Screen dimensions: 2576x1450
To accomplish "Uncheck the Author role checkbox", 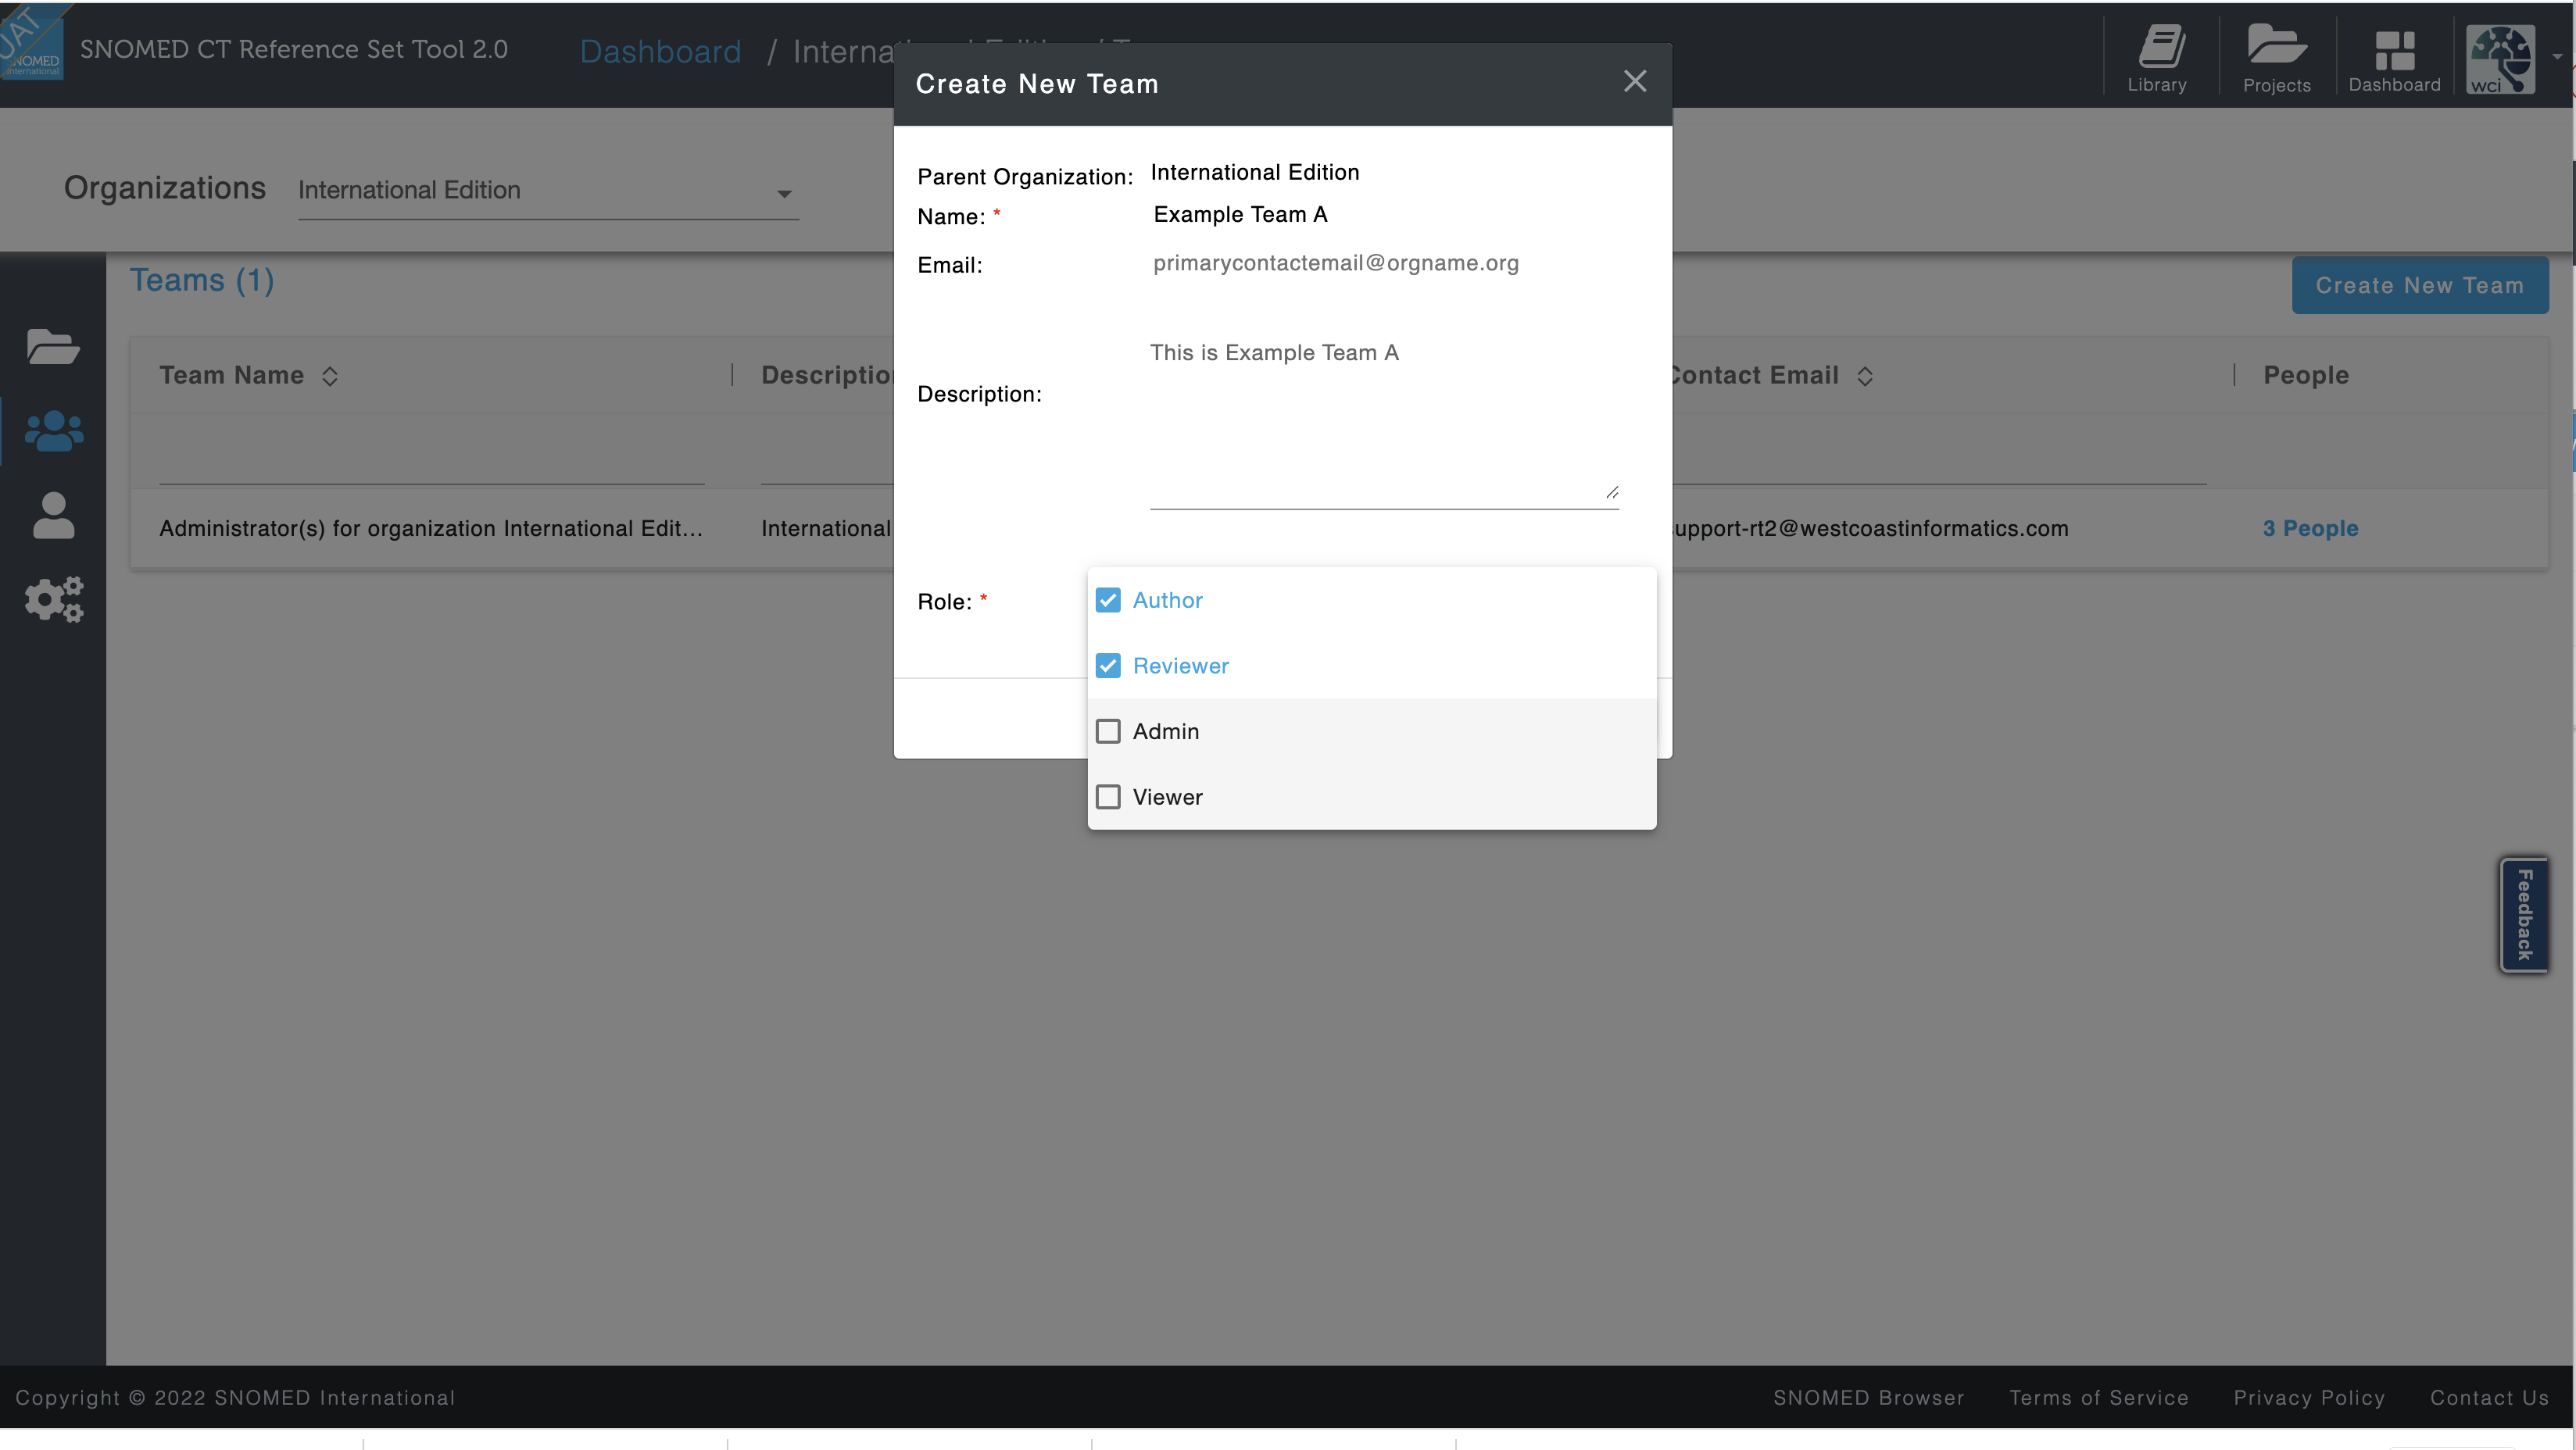I will click(1108, 599).
